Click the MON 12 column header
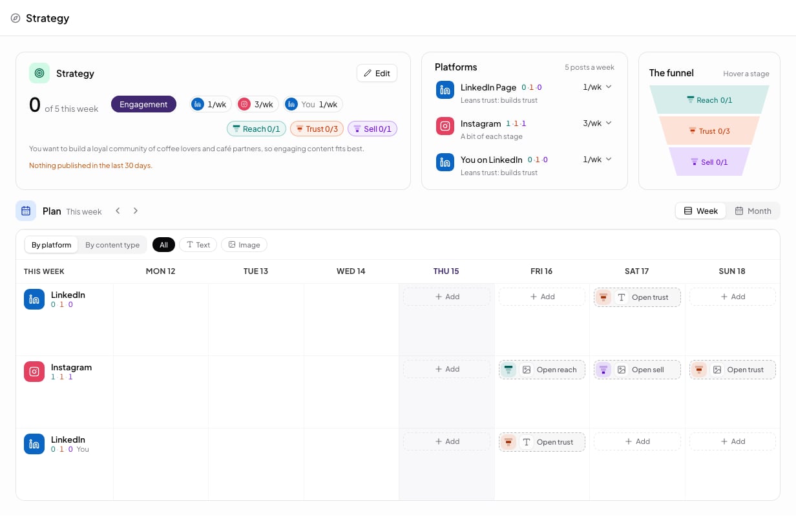Screen dimensions: 796x517 (x=161, y=271)
